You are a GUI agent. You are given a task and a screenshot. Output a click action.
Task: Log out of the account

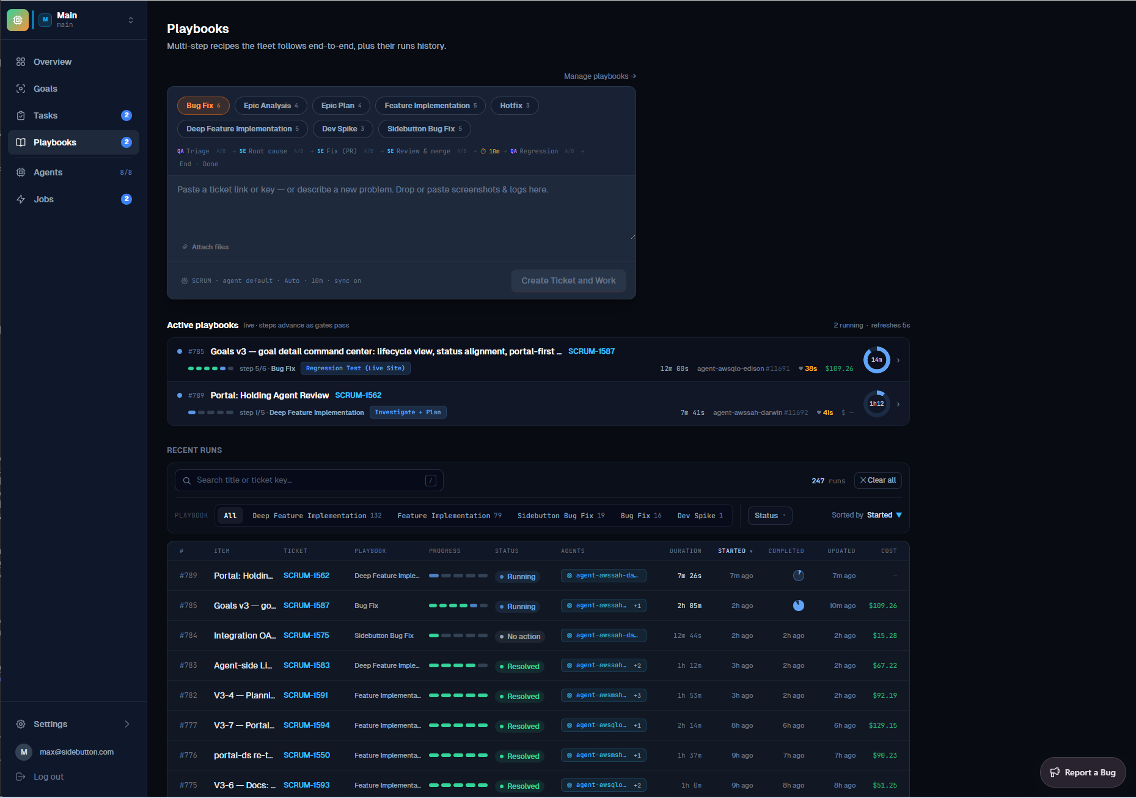(x=48, y=777)
